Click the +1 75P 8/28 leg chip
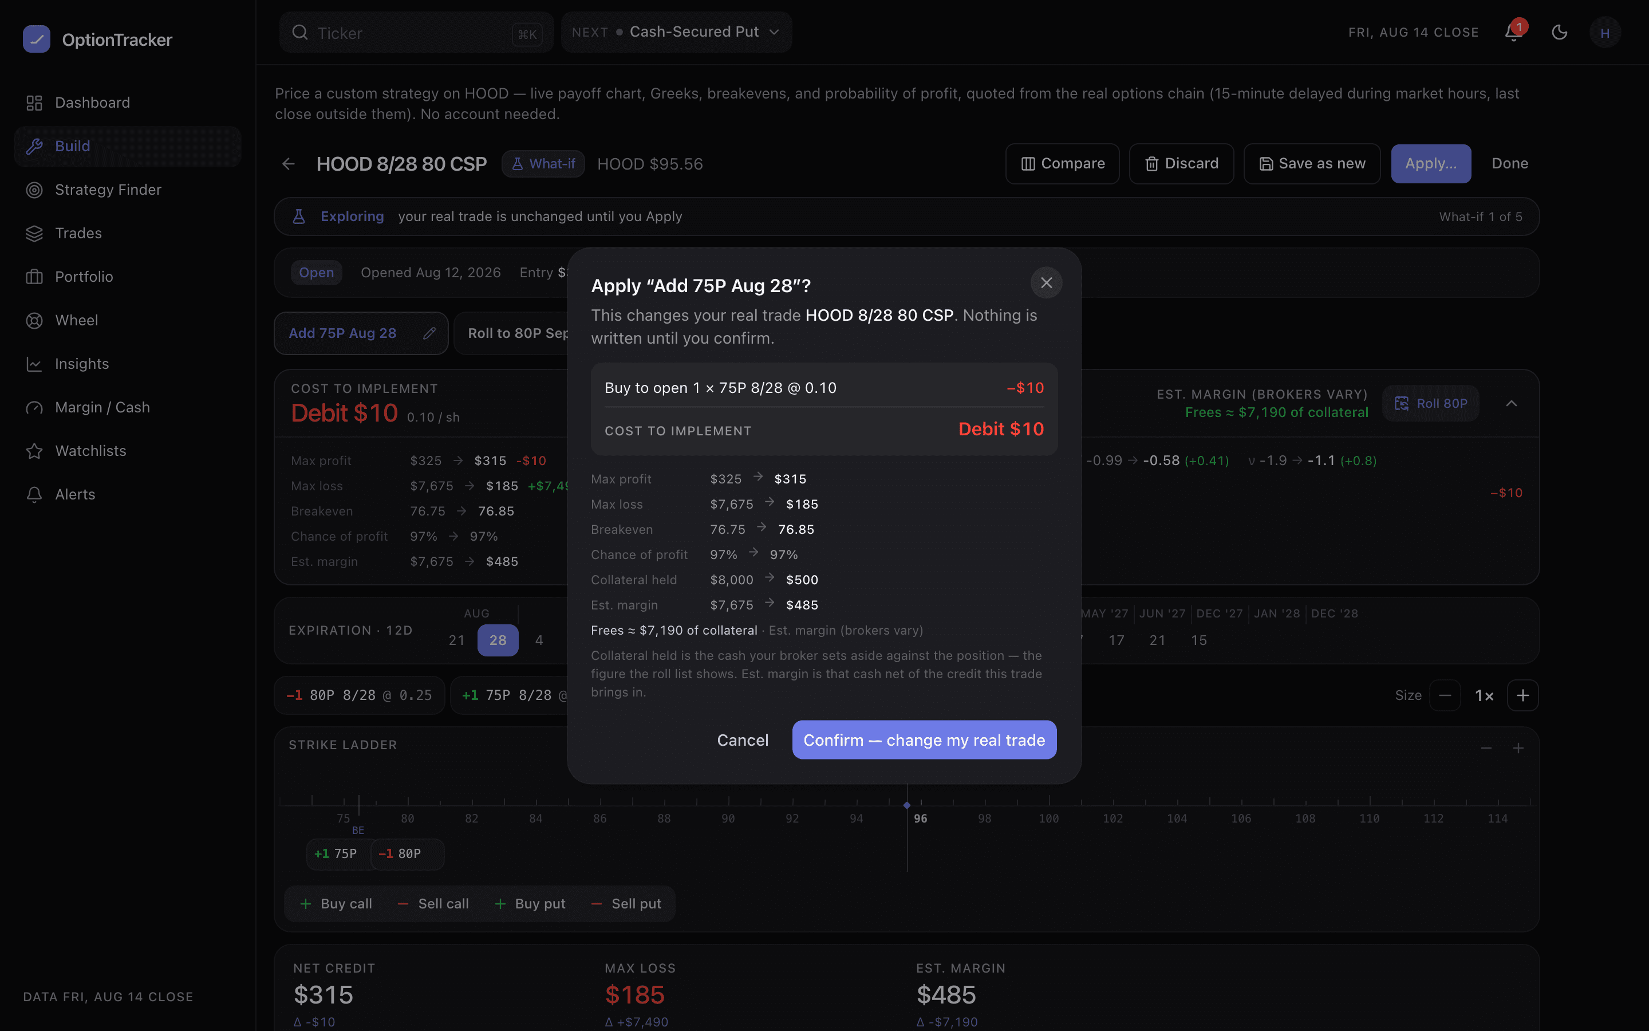Image resolution: width=1649 pixels, height=1031 pixels. (x=509, y=695)
